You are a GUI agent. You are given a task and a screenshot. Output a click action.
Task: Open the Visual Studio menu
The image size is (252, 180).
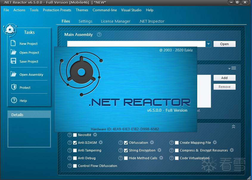click(x=131, y=10)
